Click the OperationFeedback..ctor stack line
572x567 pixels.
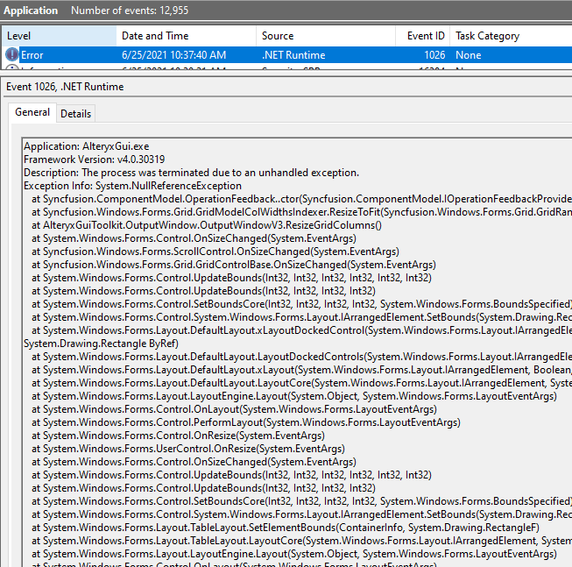click(301, 199)
